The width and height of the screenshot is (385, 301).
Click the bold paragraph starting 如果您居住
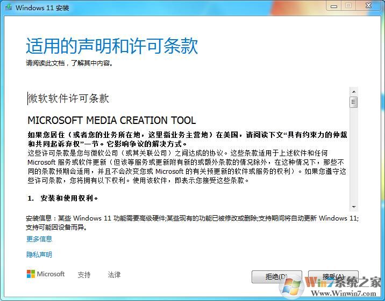(x=187, y=139)
